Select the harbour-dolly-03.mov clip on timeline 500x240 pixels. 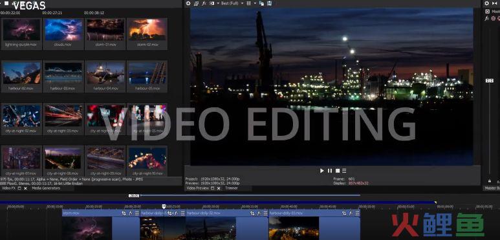click(314, 224)
